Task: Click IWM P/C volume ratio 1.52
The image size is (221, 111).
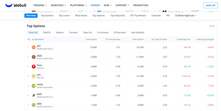Action: point(118,105)
